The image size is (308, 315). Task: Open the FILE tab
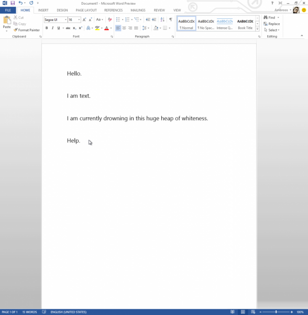pos(8,10)
